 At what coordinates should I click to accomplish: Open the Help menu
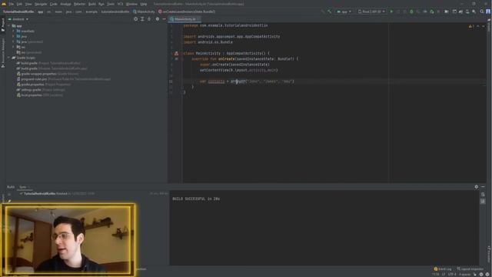(144, 4)
